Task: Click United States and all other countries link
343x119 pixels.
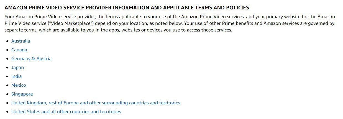Action: [66, 112]
